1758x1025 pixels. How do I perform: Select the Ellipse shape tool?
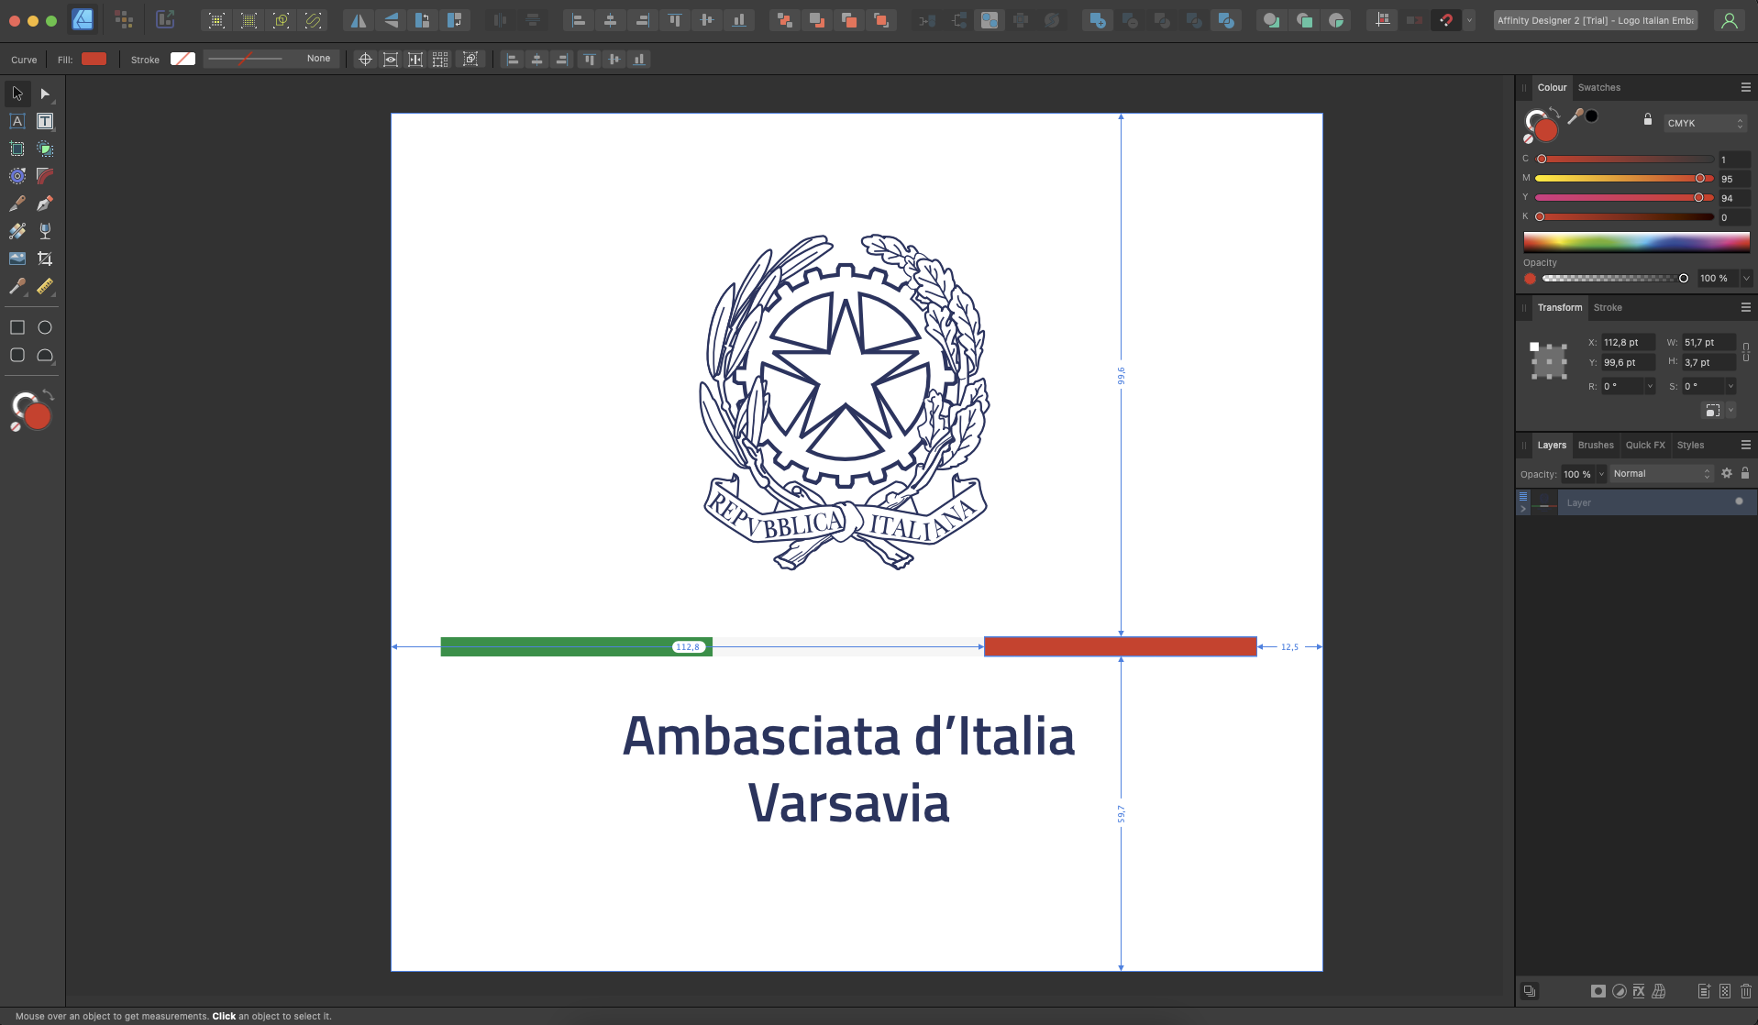(x=45, y=327)
